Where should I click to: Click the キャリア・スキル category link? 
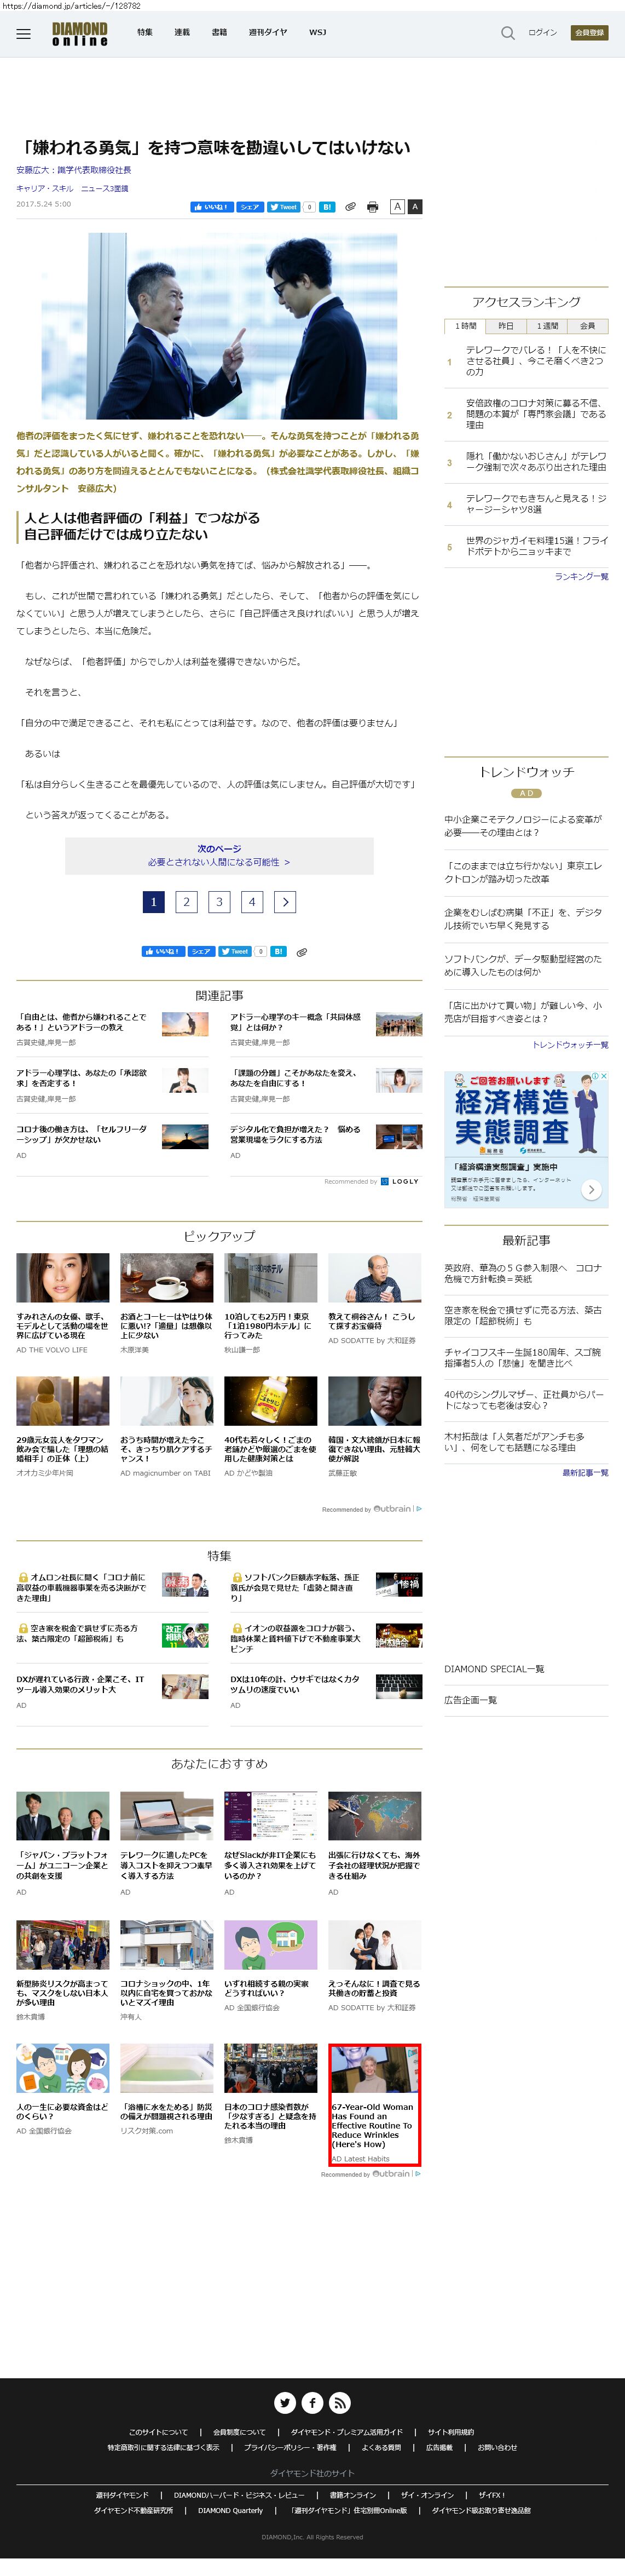click(44, 188)
